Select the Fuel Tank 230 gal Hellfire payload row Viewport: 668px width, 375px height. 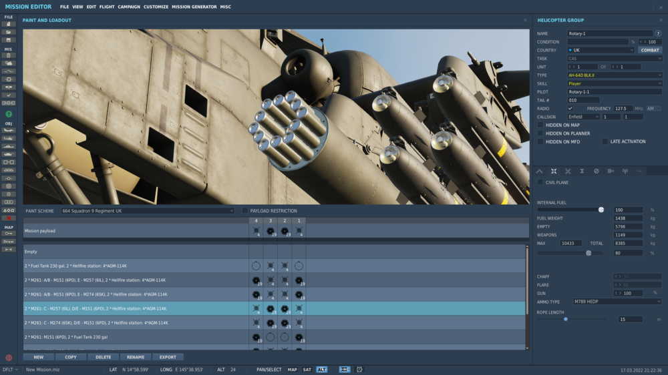[x=275, y=266]
